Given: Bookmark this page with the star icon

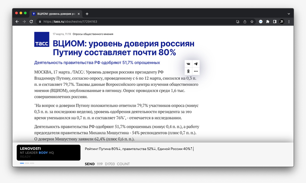Looking at the screenshot, I should (x=252, y=22).
